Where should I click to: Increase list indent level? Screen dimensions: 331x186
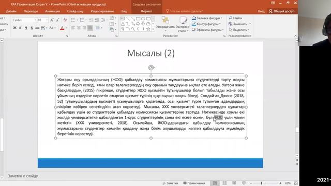click(97, 20)
